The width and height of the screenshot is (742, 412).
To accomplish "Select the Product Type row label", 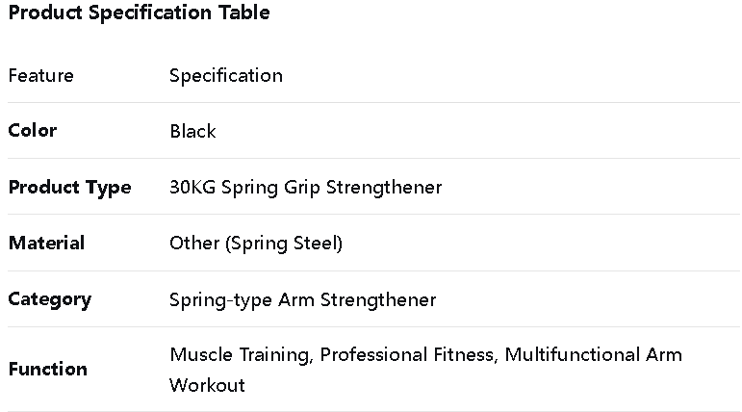I will pyautogui.click(x=69, y=187).
